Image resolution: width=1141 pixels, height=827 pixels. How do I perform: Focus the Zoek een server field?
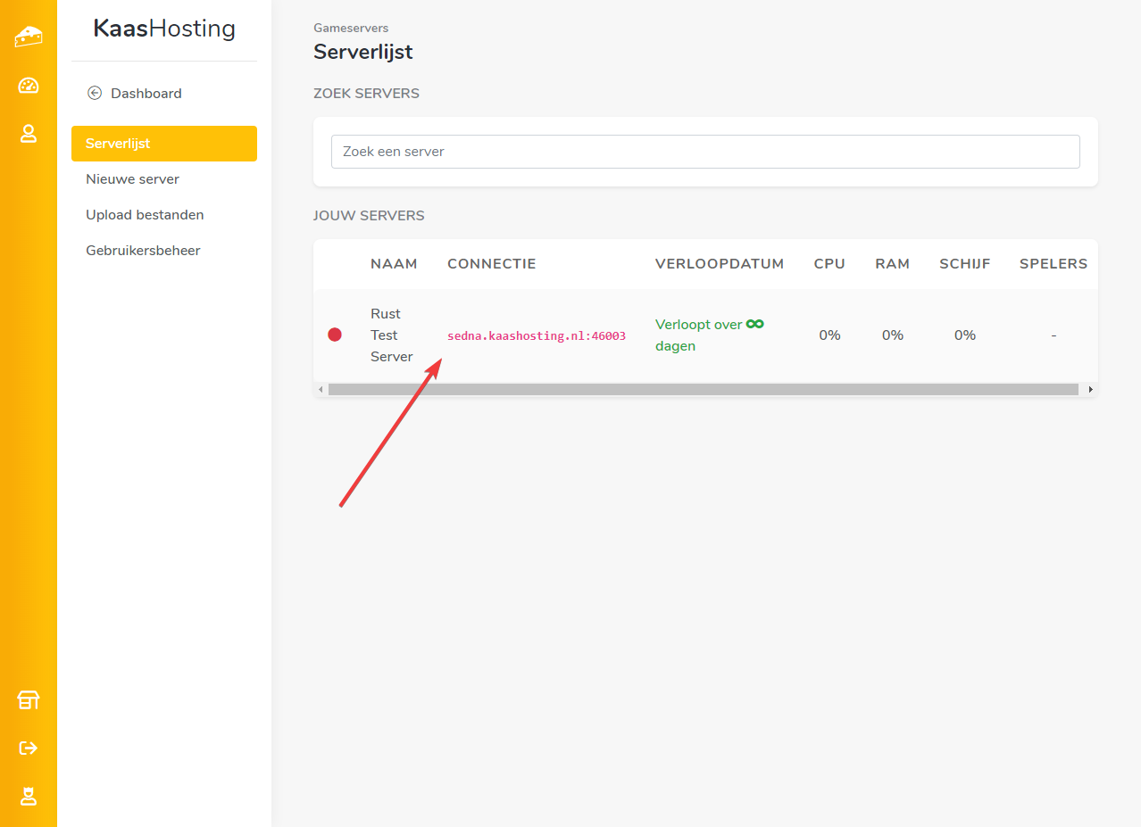[x=704, y=152]
